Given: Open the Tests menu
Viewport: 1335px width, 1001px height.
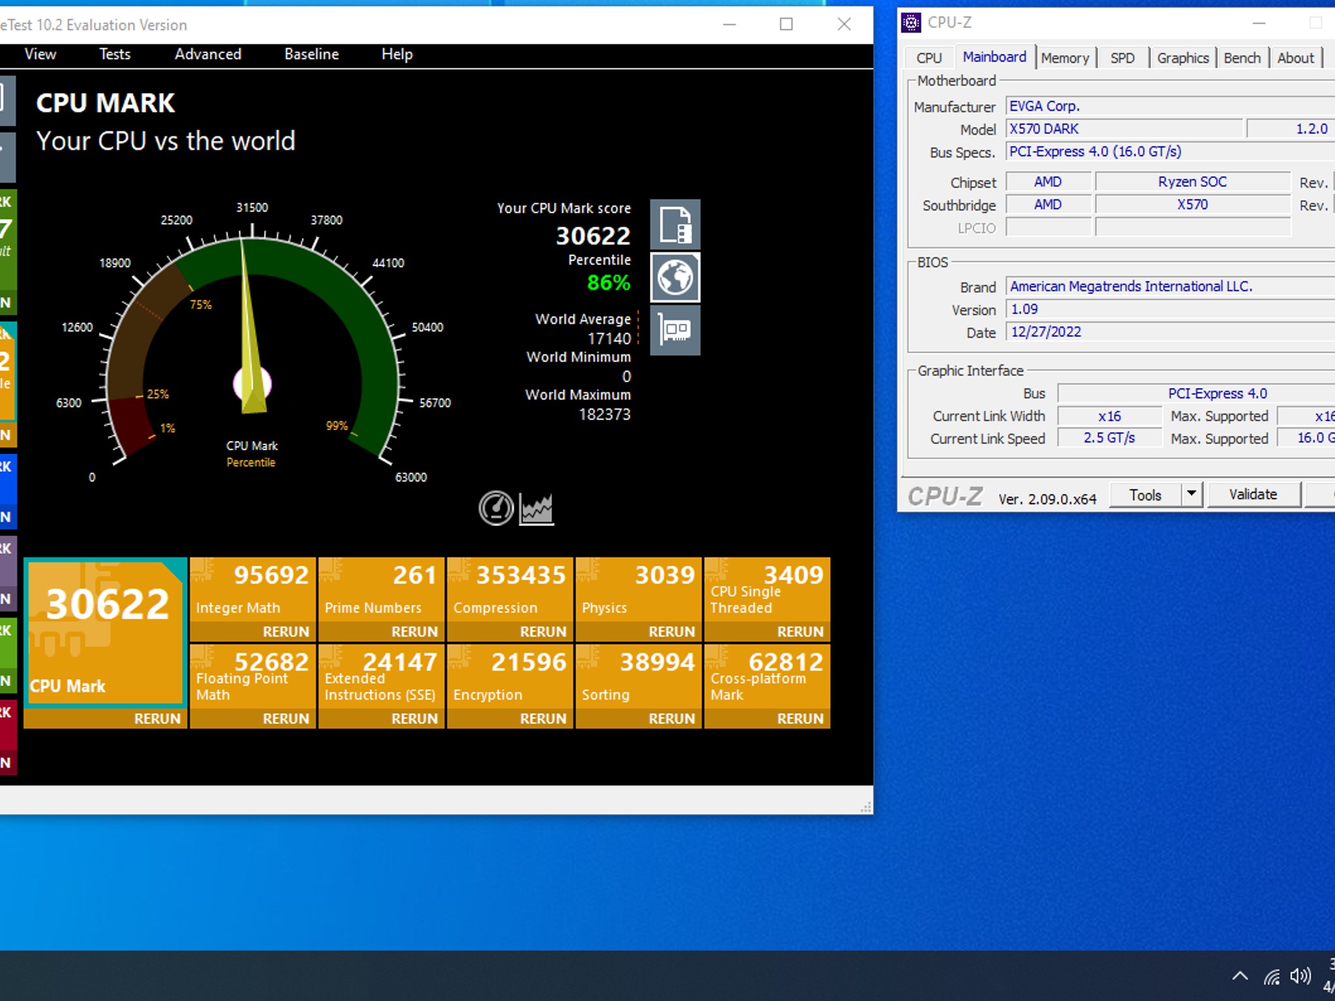Looking at the screenshot, I should point(115,54).
